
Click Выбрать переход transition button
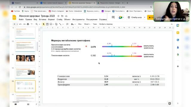pos(106,24)
